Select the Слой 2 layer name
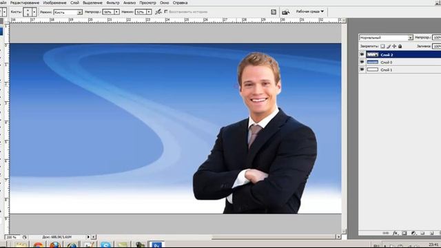The height and width of the screenshot is (248, 441). click(387, 55)
